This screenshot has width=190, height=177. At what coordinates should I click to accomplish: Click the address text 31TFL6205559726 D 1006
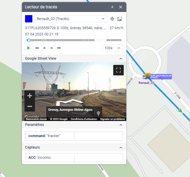tap(66, 28)
